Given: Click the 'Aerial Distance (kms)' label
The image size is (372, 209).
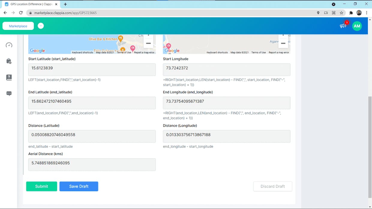Looking at the screenshot, I should 46,154.
